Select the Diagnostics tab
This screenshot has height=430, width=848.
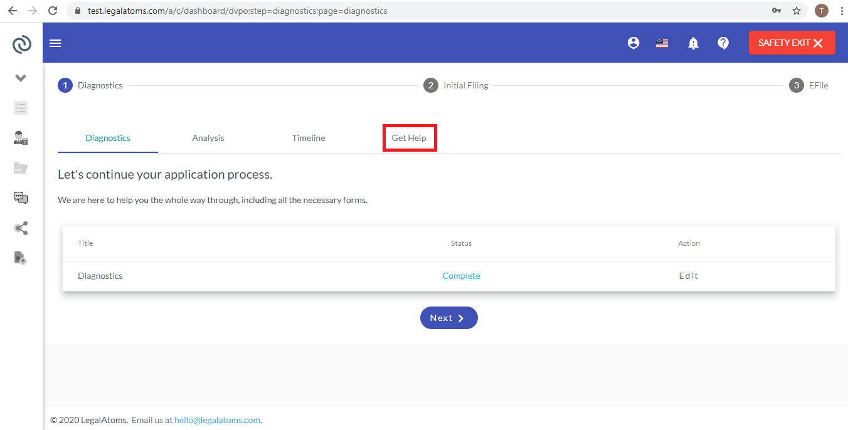point(108,138)
